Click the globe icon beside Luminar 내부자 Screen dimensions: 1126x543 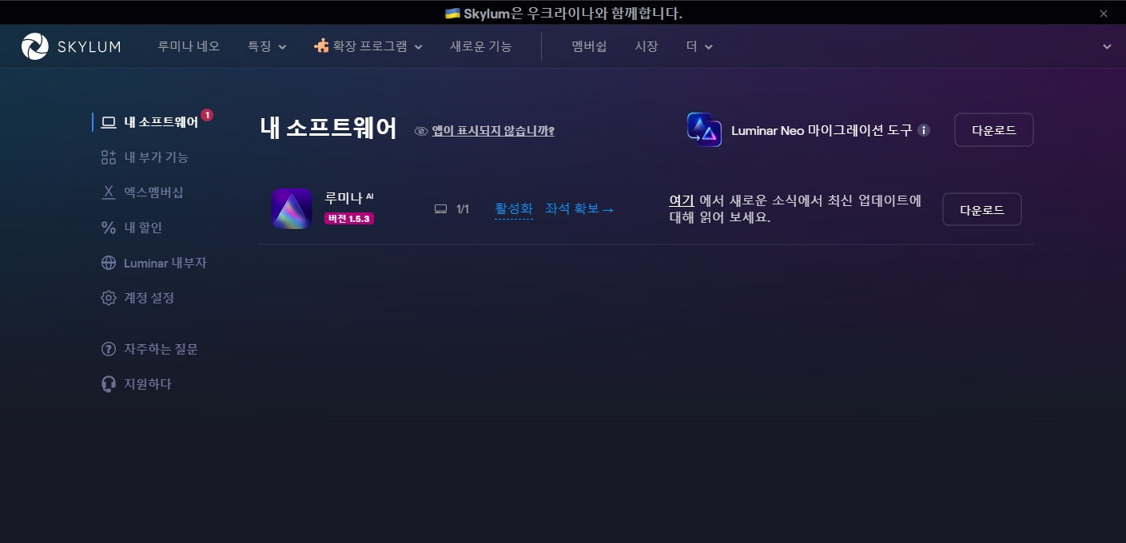pos(109,263)
